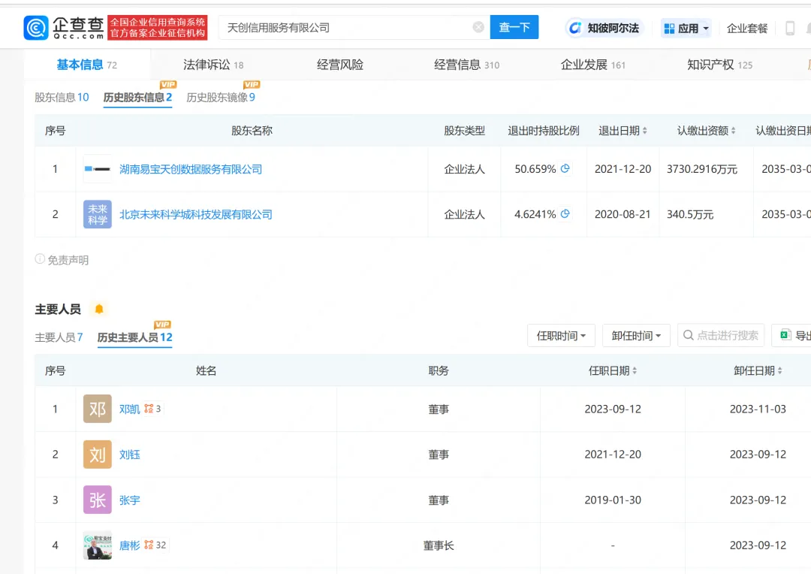This screenshot has width=811, height=574.
Task: Sort by 任职日期 column arrows
Action: point(635,371)
